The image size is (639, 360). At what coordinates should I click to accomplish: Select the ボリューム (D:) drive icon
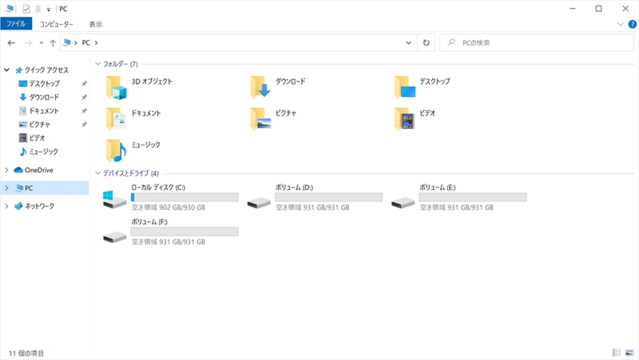[x=258, y=200]
